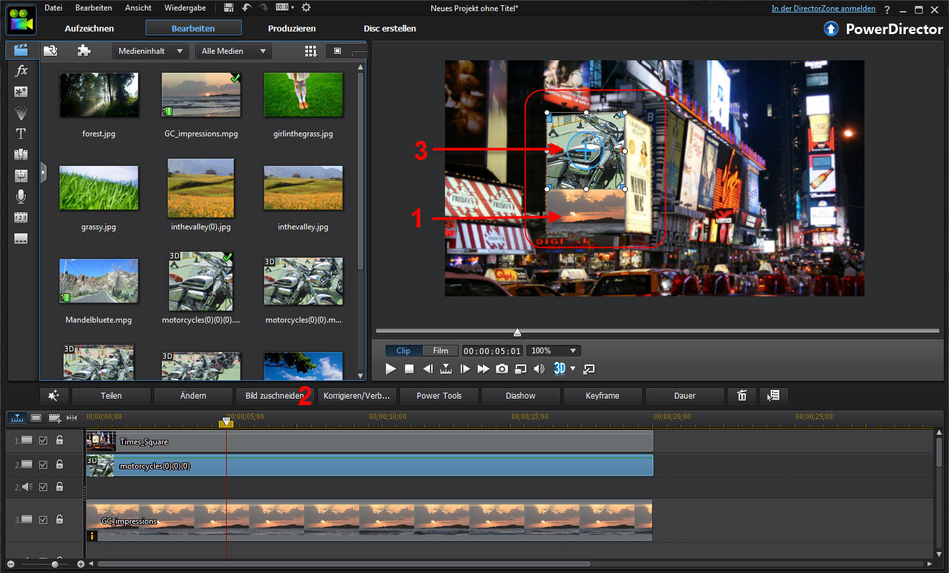
Task: Lock video track 3
Action: pyautogui.click(x=60, y=519)
